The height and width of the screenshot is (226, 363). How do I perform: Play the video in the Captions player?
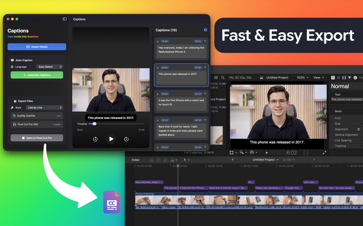pos(111,139)
